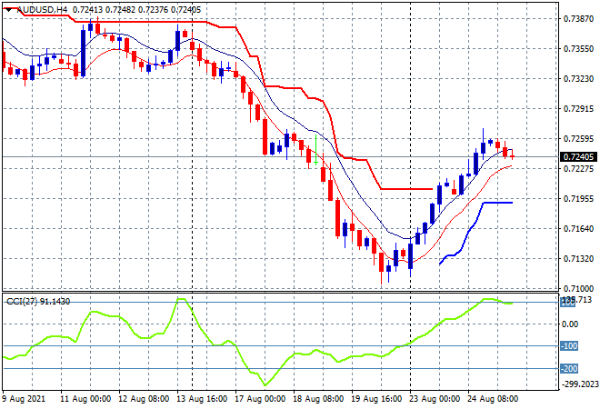
Task: Click the CCI -200 level tag
Action: click(569, 368)
